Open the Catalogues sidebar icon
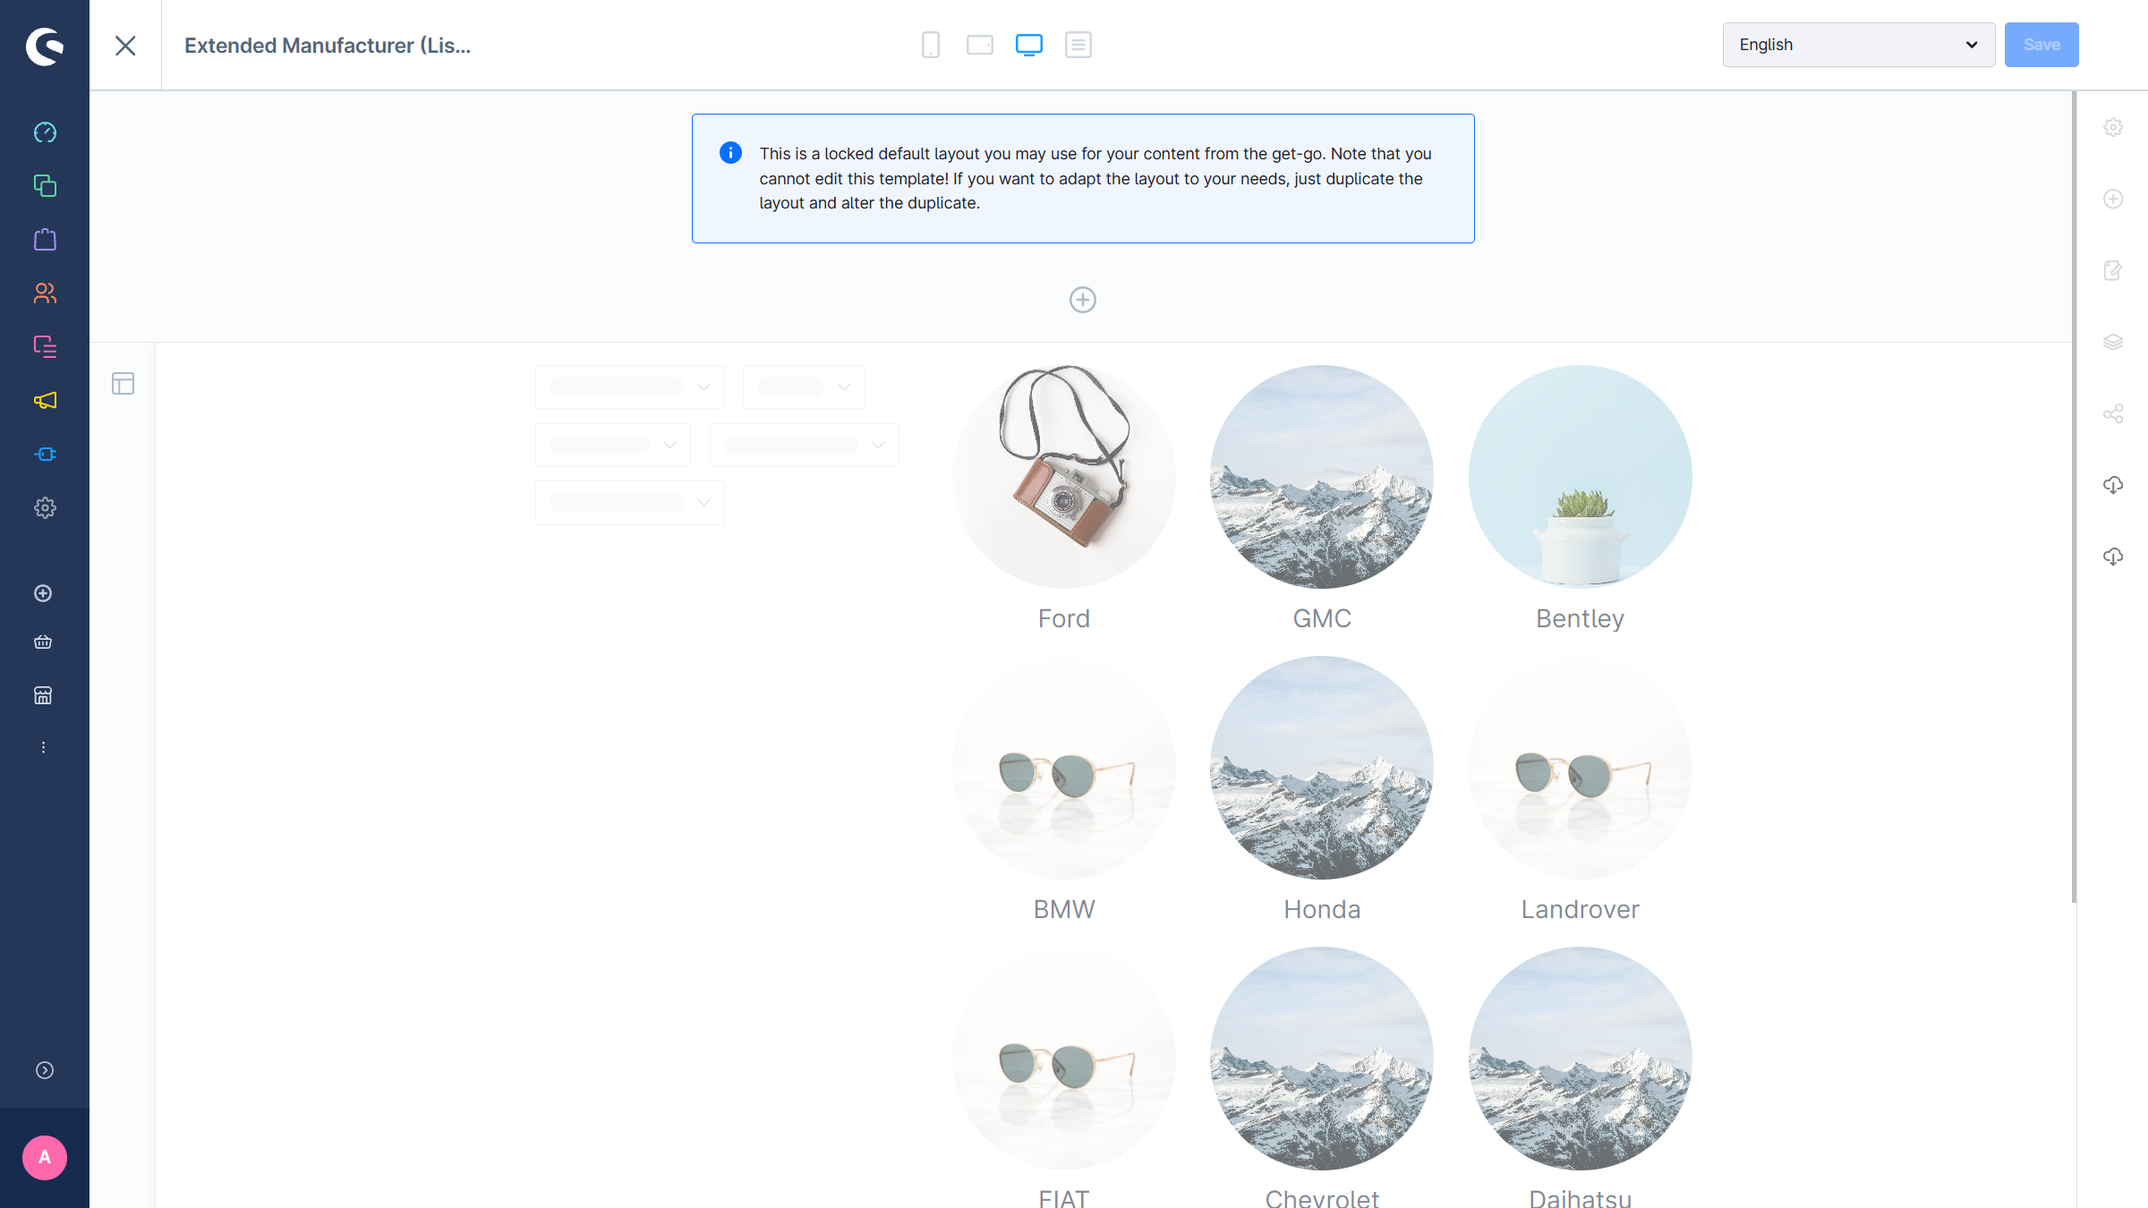Viewport: 2148px width, 1208px height. click(45, 186)
